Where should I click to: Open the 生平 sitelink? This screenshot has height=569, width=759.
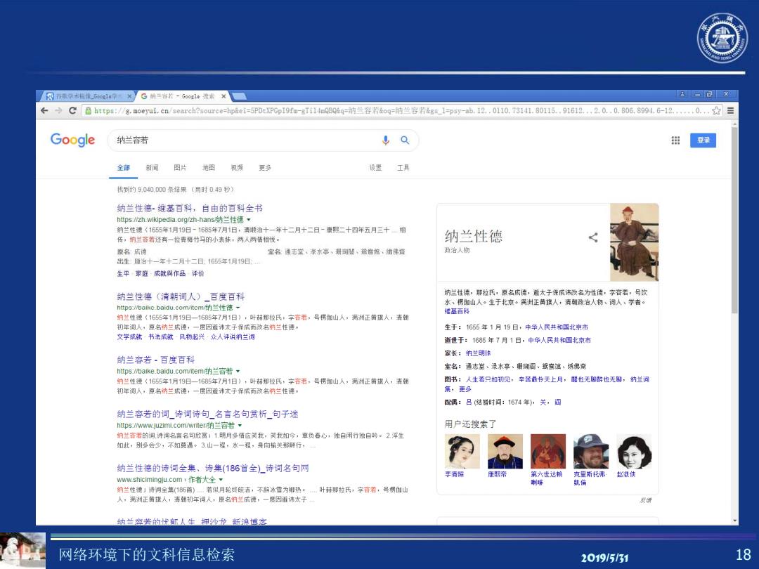pos(123,273)
